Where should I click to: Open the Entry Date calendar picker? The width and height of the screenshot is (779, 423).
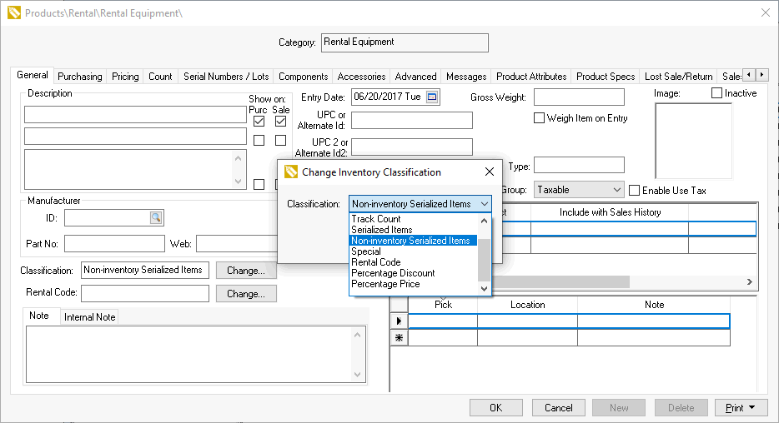[432, 97]
